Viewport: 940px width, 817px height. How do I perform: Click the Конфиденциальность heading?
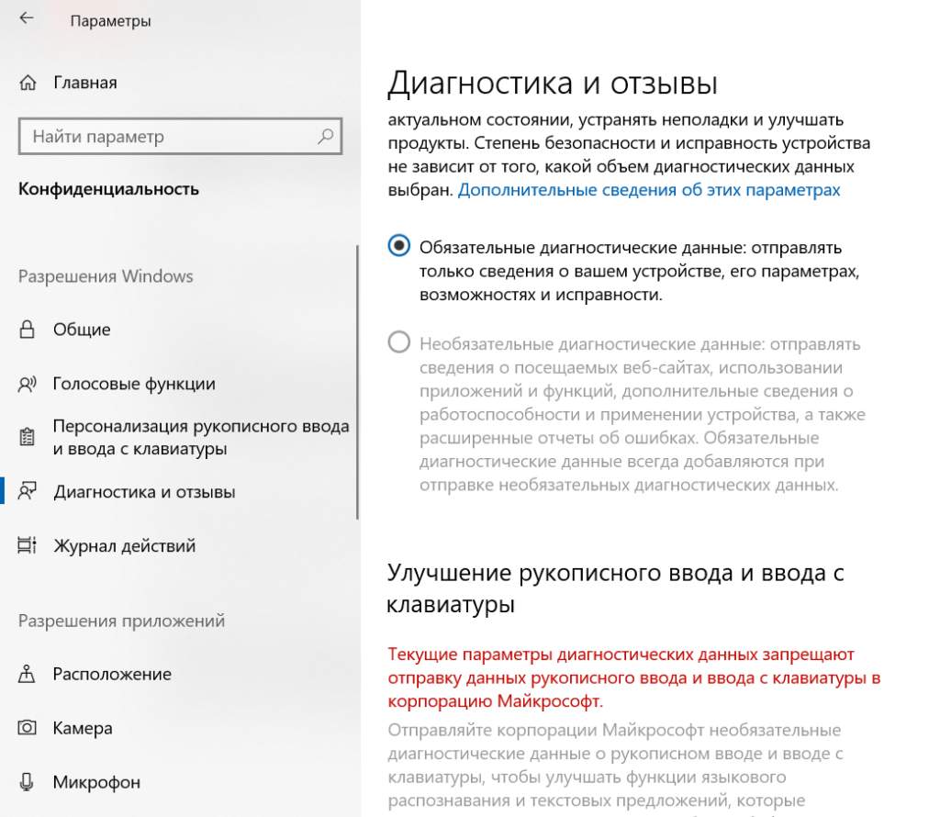coord(108,189)
